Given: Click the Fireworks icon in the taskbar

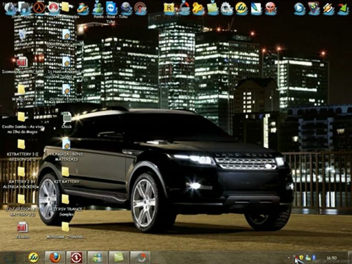Looking at the screenshot, I should tap(34, 257).
